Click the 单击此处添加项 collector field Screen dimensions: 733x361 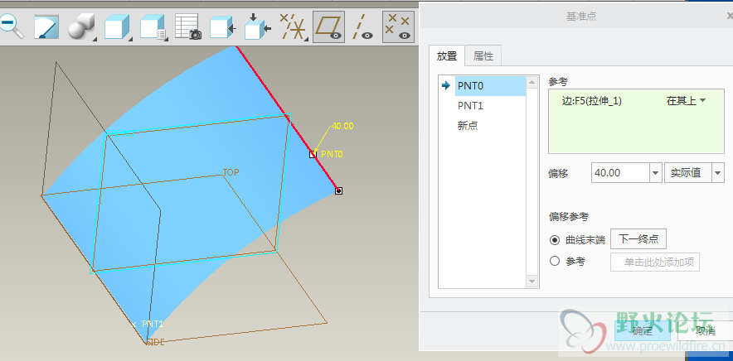(655, 262)
